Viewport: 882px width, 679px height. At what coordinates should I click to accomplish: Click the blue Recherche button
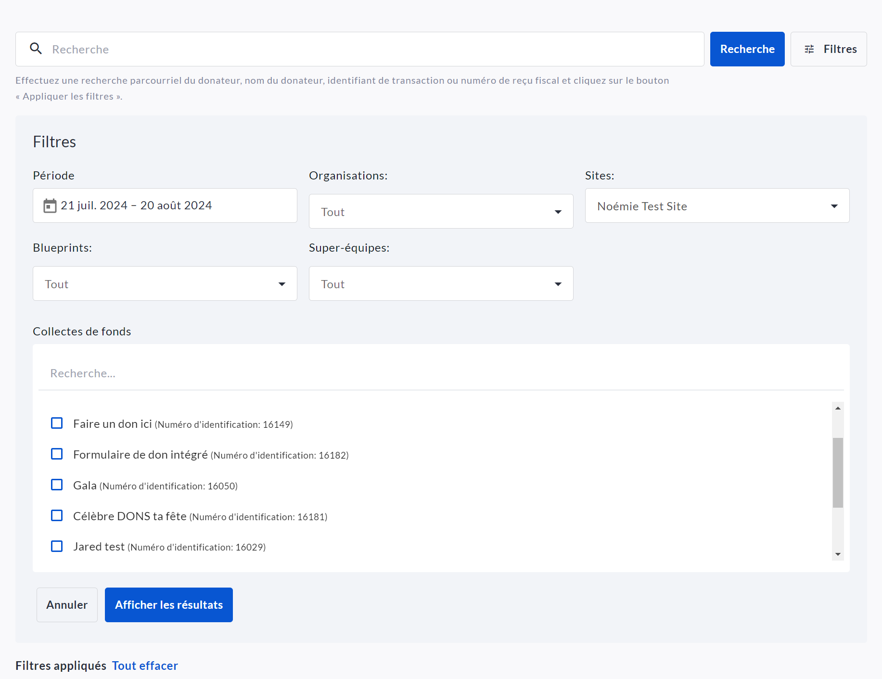[747, 49]
